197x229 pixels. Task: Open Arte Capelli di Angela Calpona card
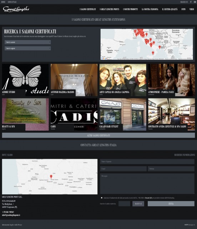(x=123, y=80)
